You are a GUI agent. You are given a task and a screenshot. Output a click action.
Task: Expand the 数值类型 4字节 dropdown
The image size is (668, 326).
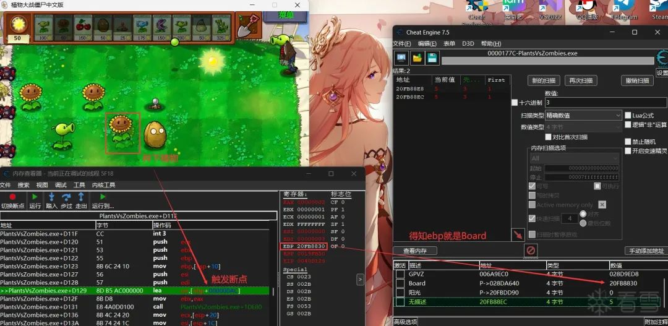584,127
